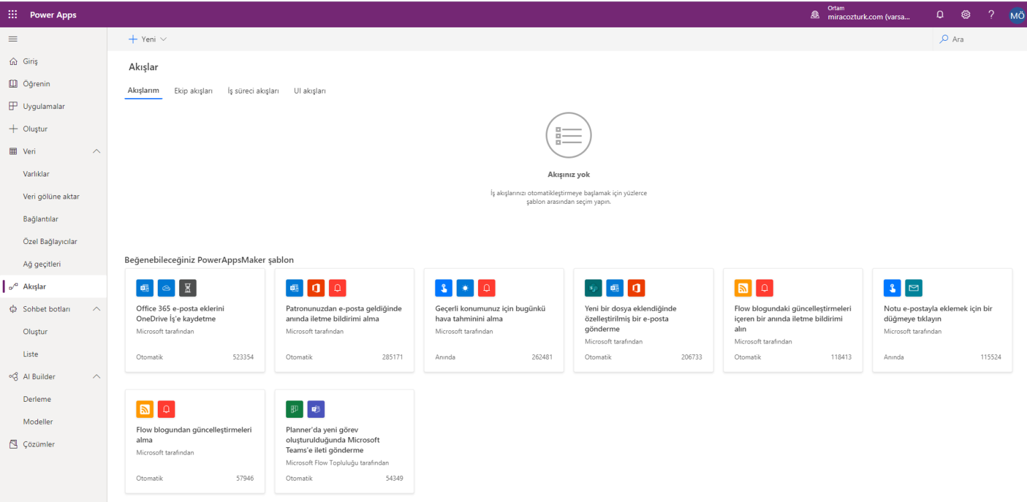Click the search magnifier icon

(944, 39)
